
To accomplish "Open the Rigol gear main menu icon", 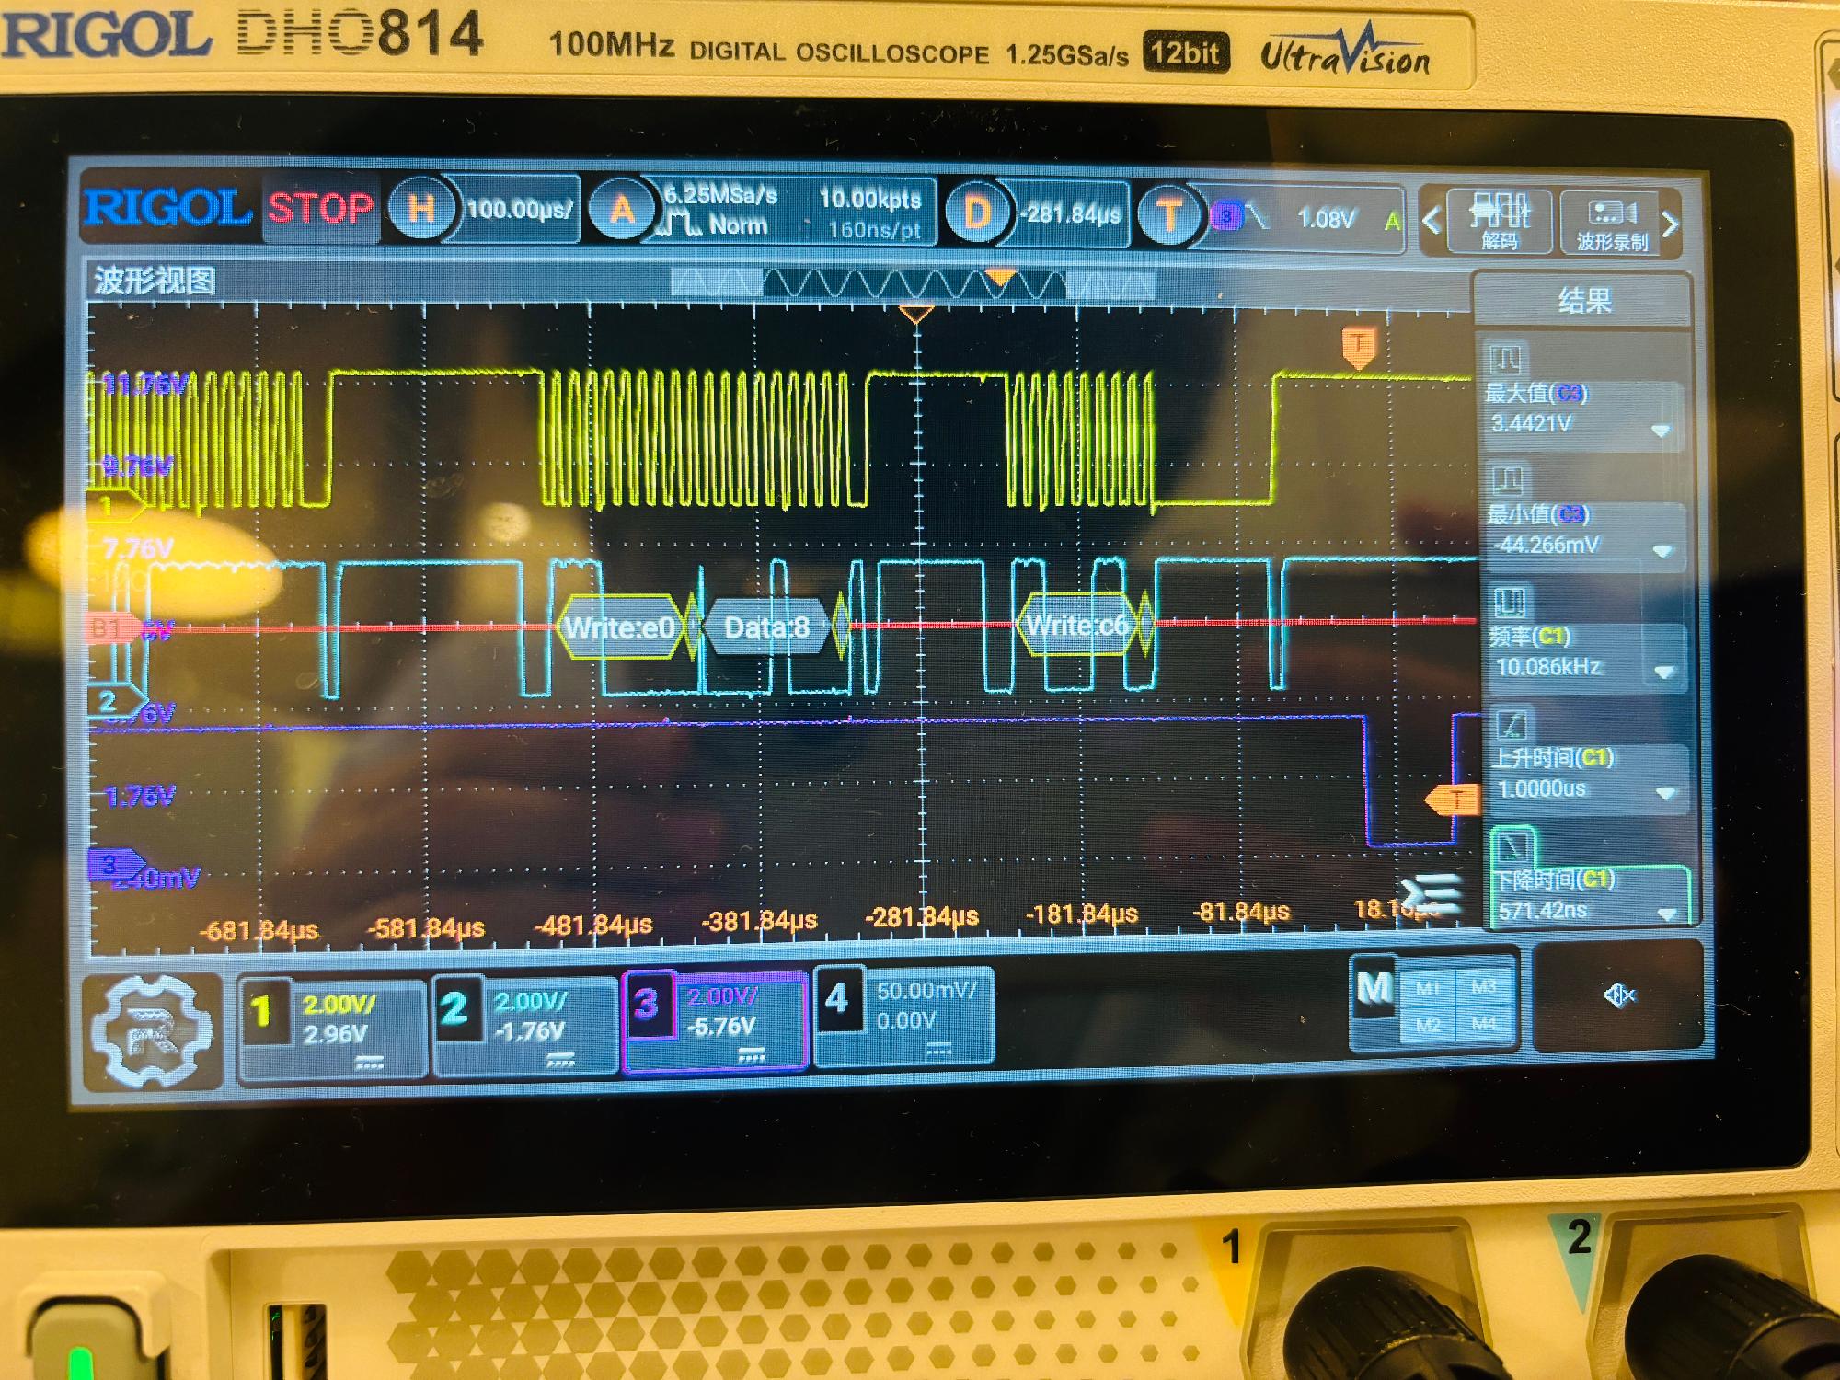I will 152,1032.
